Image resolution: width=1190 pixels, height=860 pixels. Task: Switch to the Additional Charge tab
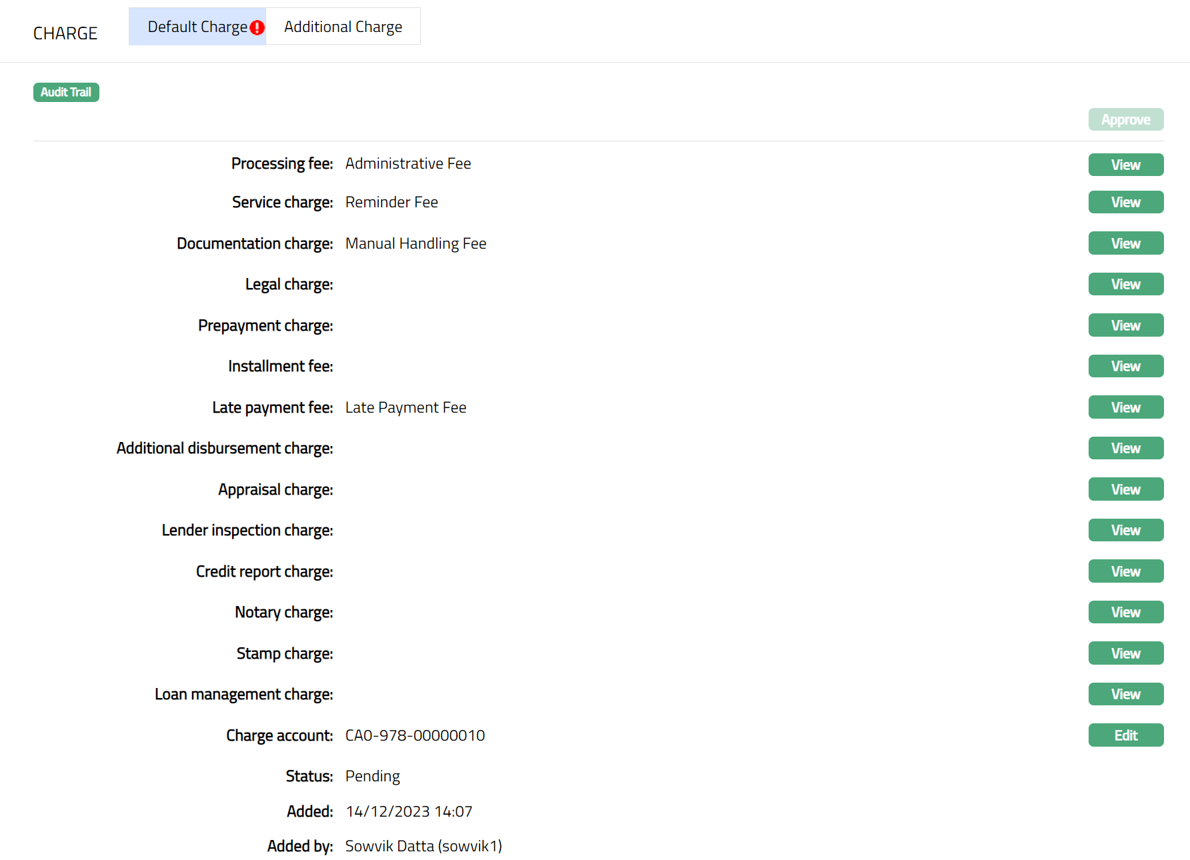point(343,27)
